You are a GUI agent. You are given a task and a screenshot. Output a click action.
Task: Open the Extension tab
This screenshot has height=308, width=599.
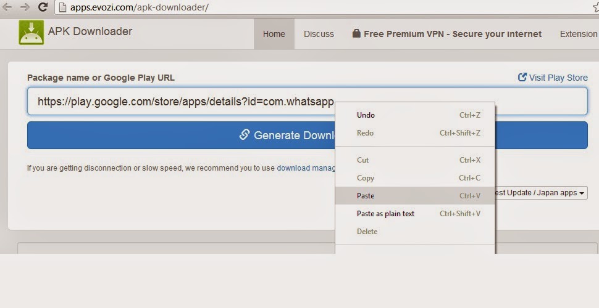pyautogui.click(x=579, y=34)
